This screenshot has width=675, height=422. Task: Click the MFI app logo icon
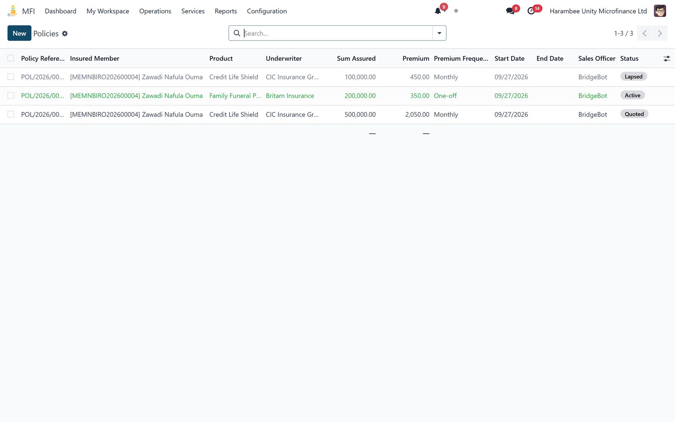tap(13, 11)
